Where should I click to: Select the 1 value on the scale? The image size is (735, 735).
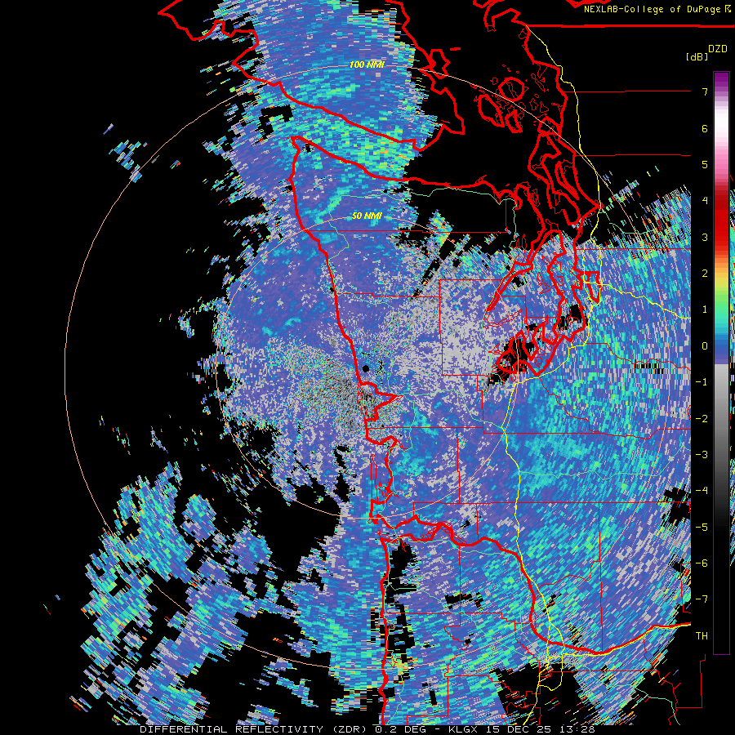(705, 310)
